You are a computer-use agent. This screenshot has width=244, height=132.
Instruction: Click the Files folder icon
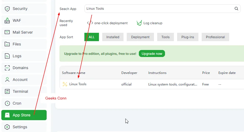point(7,44)
